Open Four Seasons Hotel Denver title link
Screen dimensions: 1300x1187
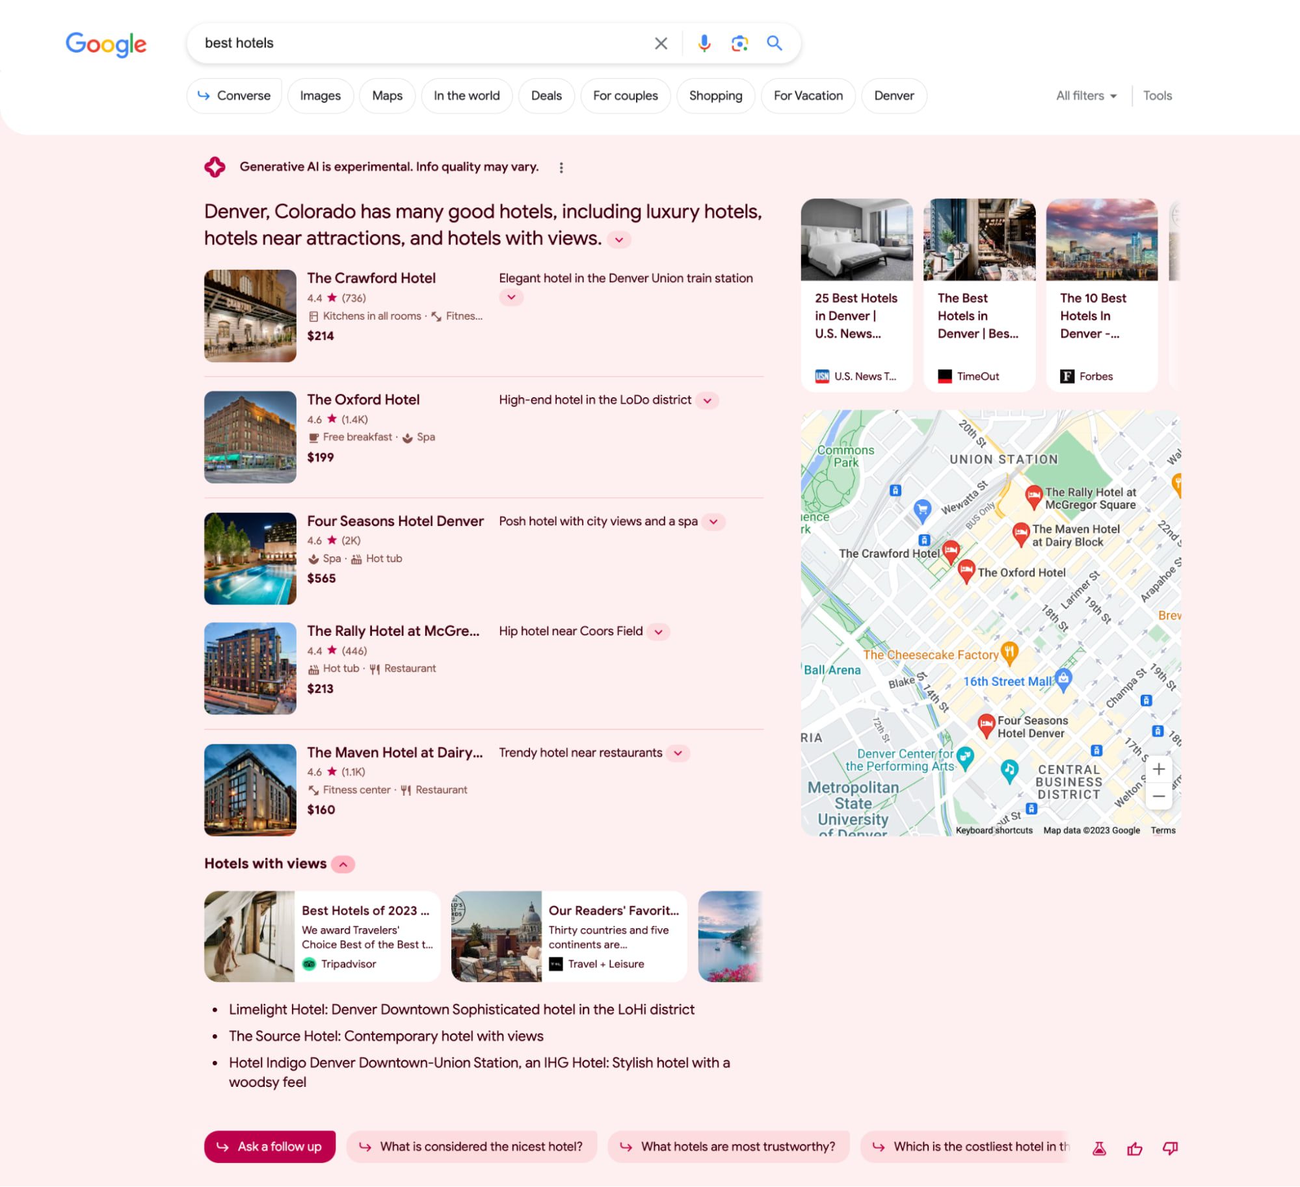[x=395, y=521]
